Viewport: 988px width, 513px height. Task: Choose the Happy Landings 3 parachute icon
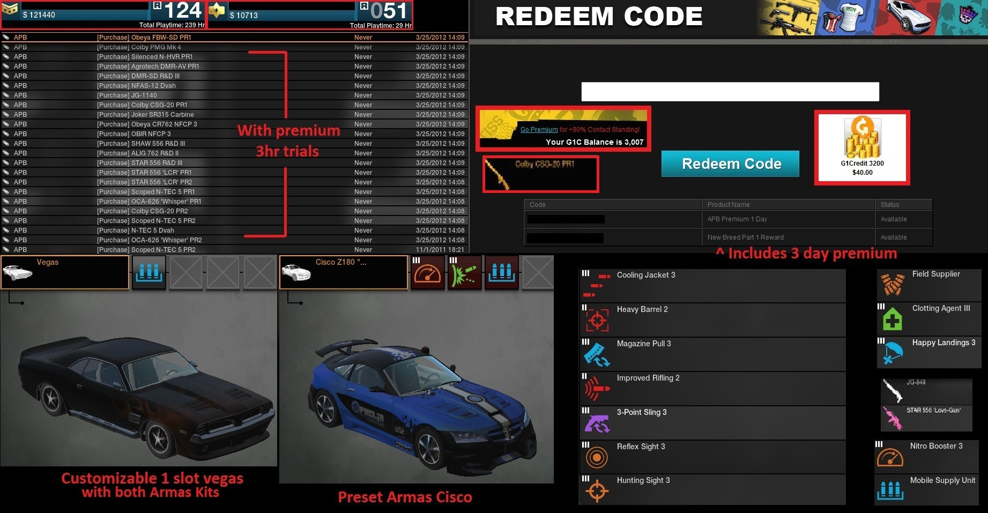(892, 353)
